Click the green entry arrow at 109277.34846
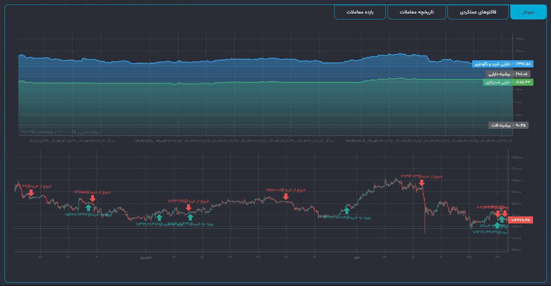Image resolution: width=551 pixels, height=286 pixels. (497, 225)
